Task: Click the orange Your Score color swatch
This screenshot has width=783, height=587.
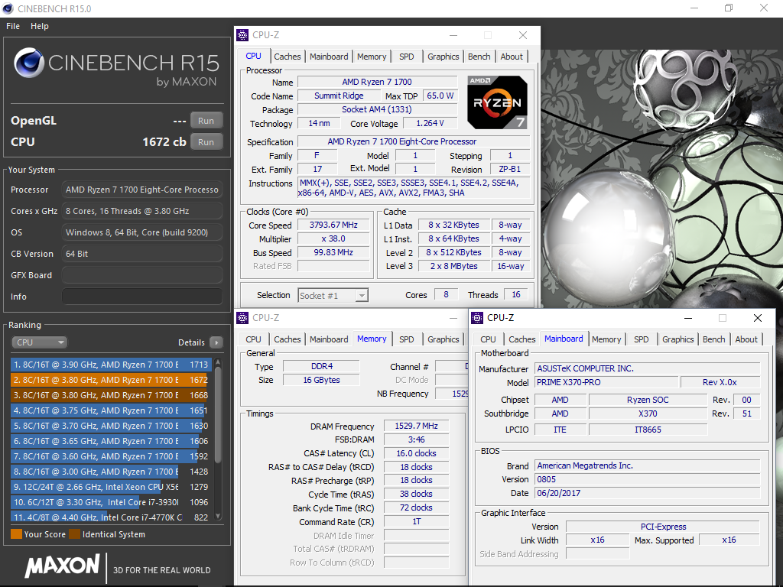Action: tap(17, 534)
